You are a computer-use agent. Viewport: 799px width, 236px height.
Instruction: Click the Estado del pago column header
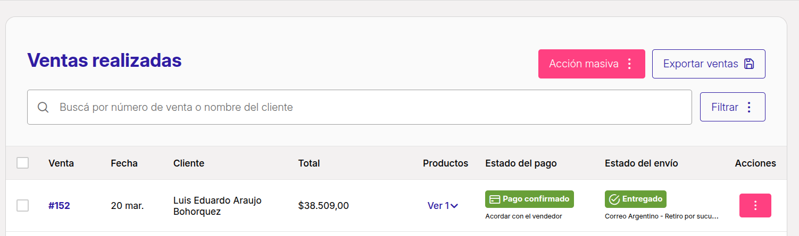pos(521,163)
